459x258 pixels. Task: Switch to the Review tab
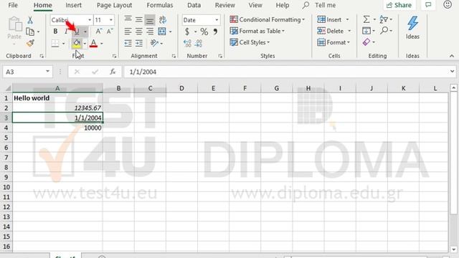click(x=224, y=5)
